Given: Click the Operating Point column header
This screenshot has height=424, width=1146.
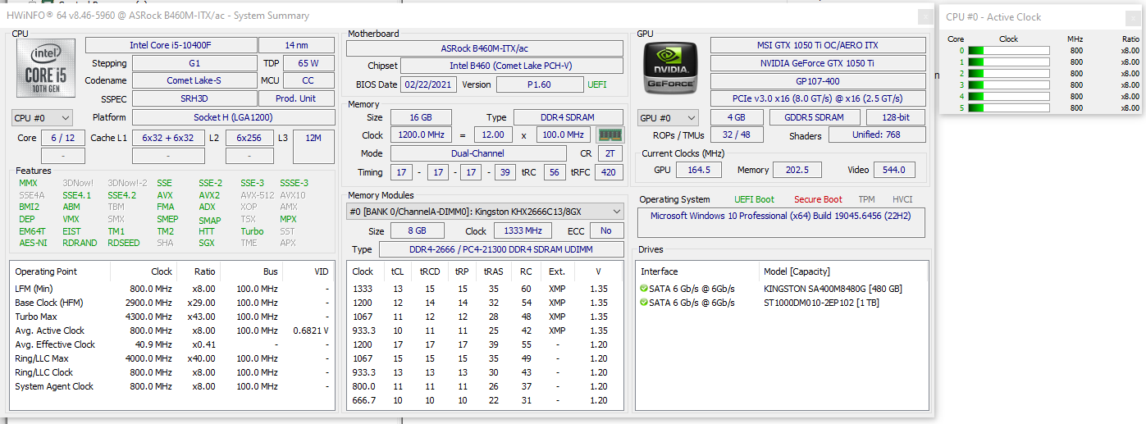Looking at the screenshot, I should pyautogui.click(x=46, y=271).
